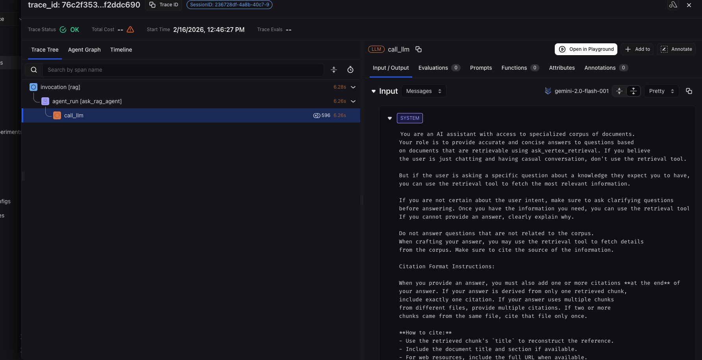Viewport: 702px width, 360px height.
Task: Collapse the invocation [rag] span
Action: [353, 87]
